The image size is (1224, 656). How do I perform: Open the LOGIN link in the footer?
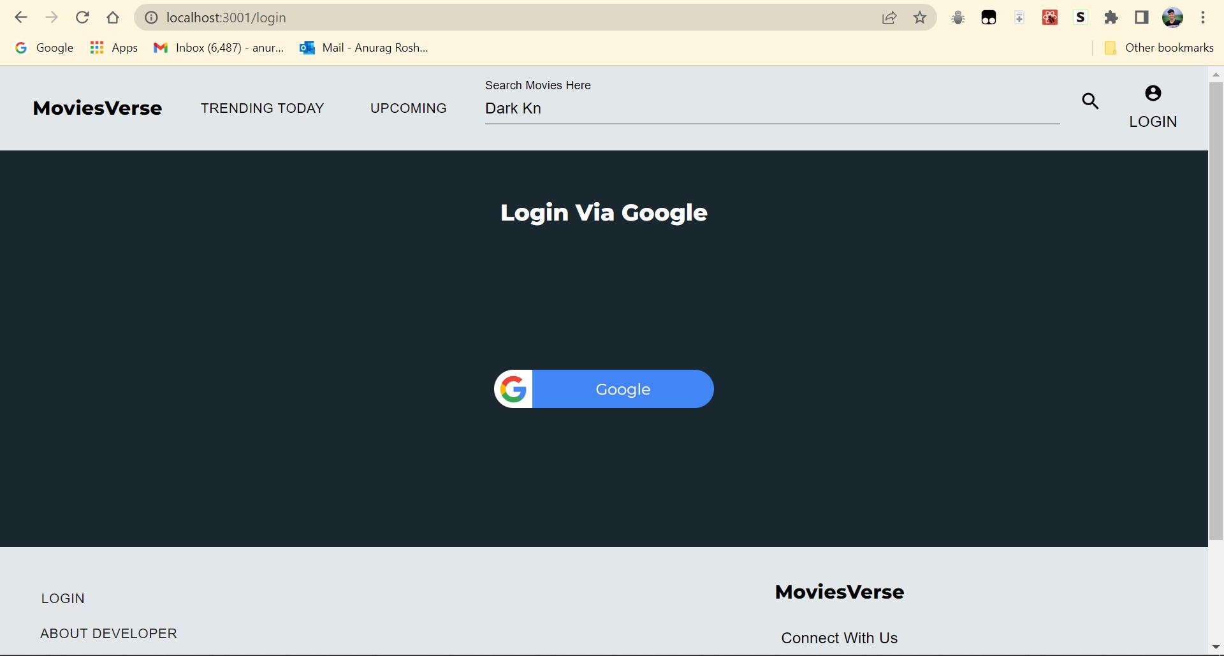[63, 599]
